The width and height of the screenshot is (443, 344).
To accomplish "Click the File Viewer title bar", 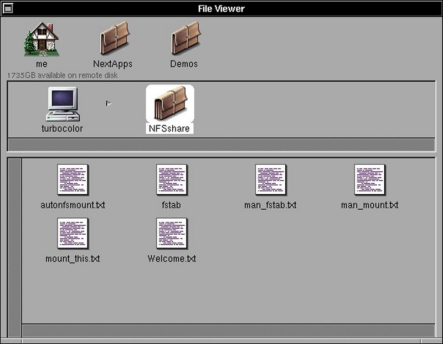I will [x=221, y=8].
